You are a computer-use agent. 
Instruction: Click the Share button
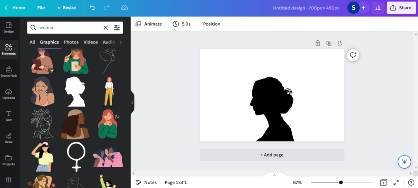click(x=401, y=8)
